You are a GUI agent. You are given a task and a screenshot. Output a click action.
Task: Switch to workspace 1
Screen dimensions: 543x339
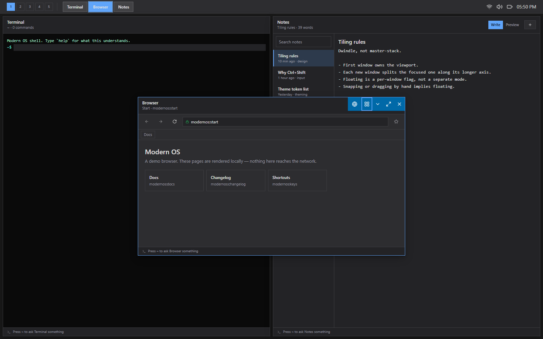[x=11, y=7]
